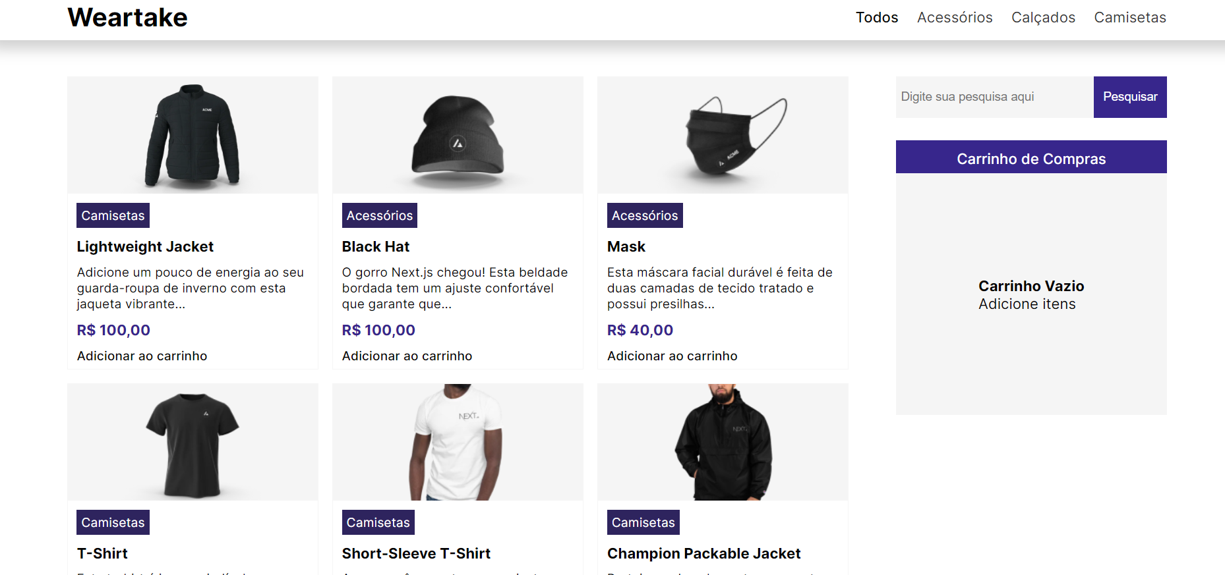Add the Black Hat to cart

407,355
